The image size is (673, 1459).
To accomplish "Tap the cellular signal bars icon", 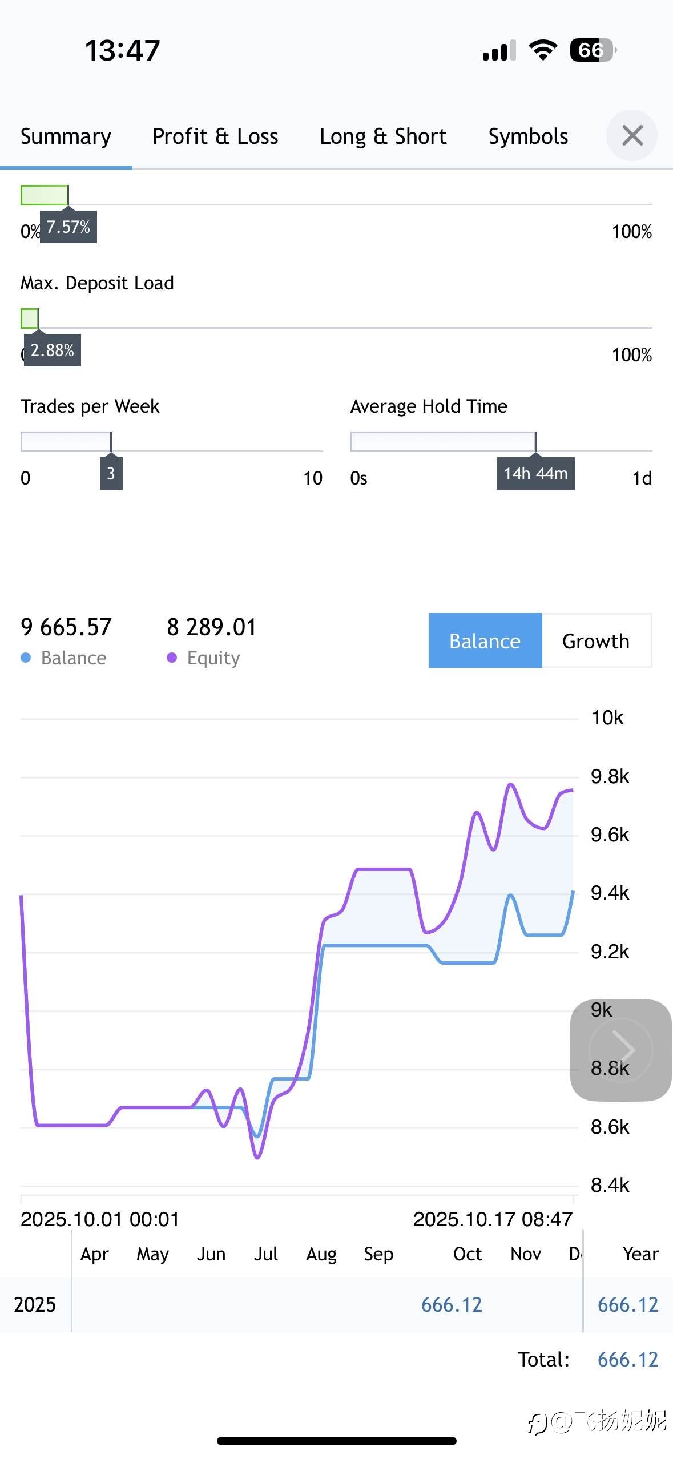I will pos(499,51).
